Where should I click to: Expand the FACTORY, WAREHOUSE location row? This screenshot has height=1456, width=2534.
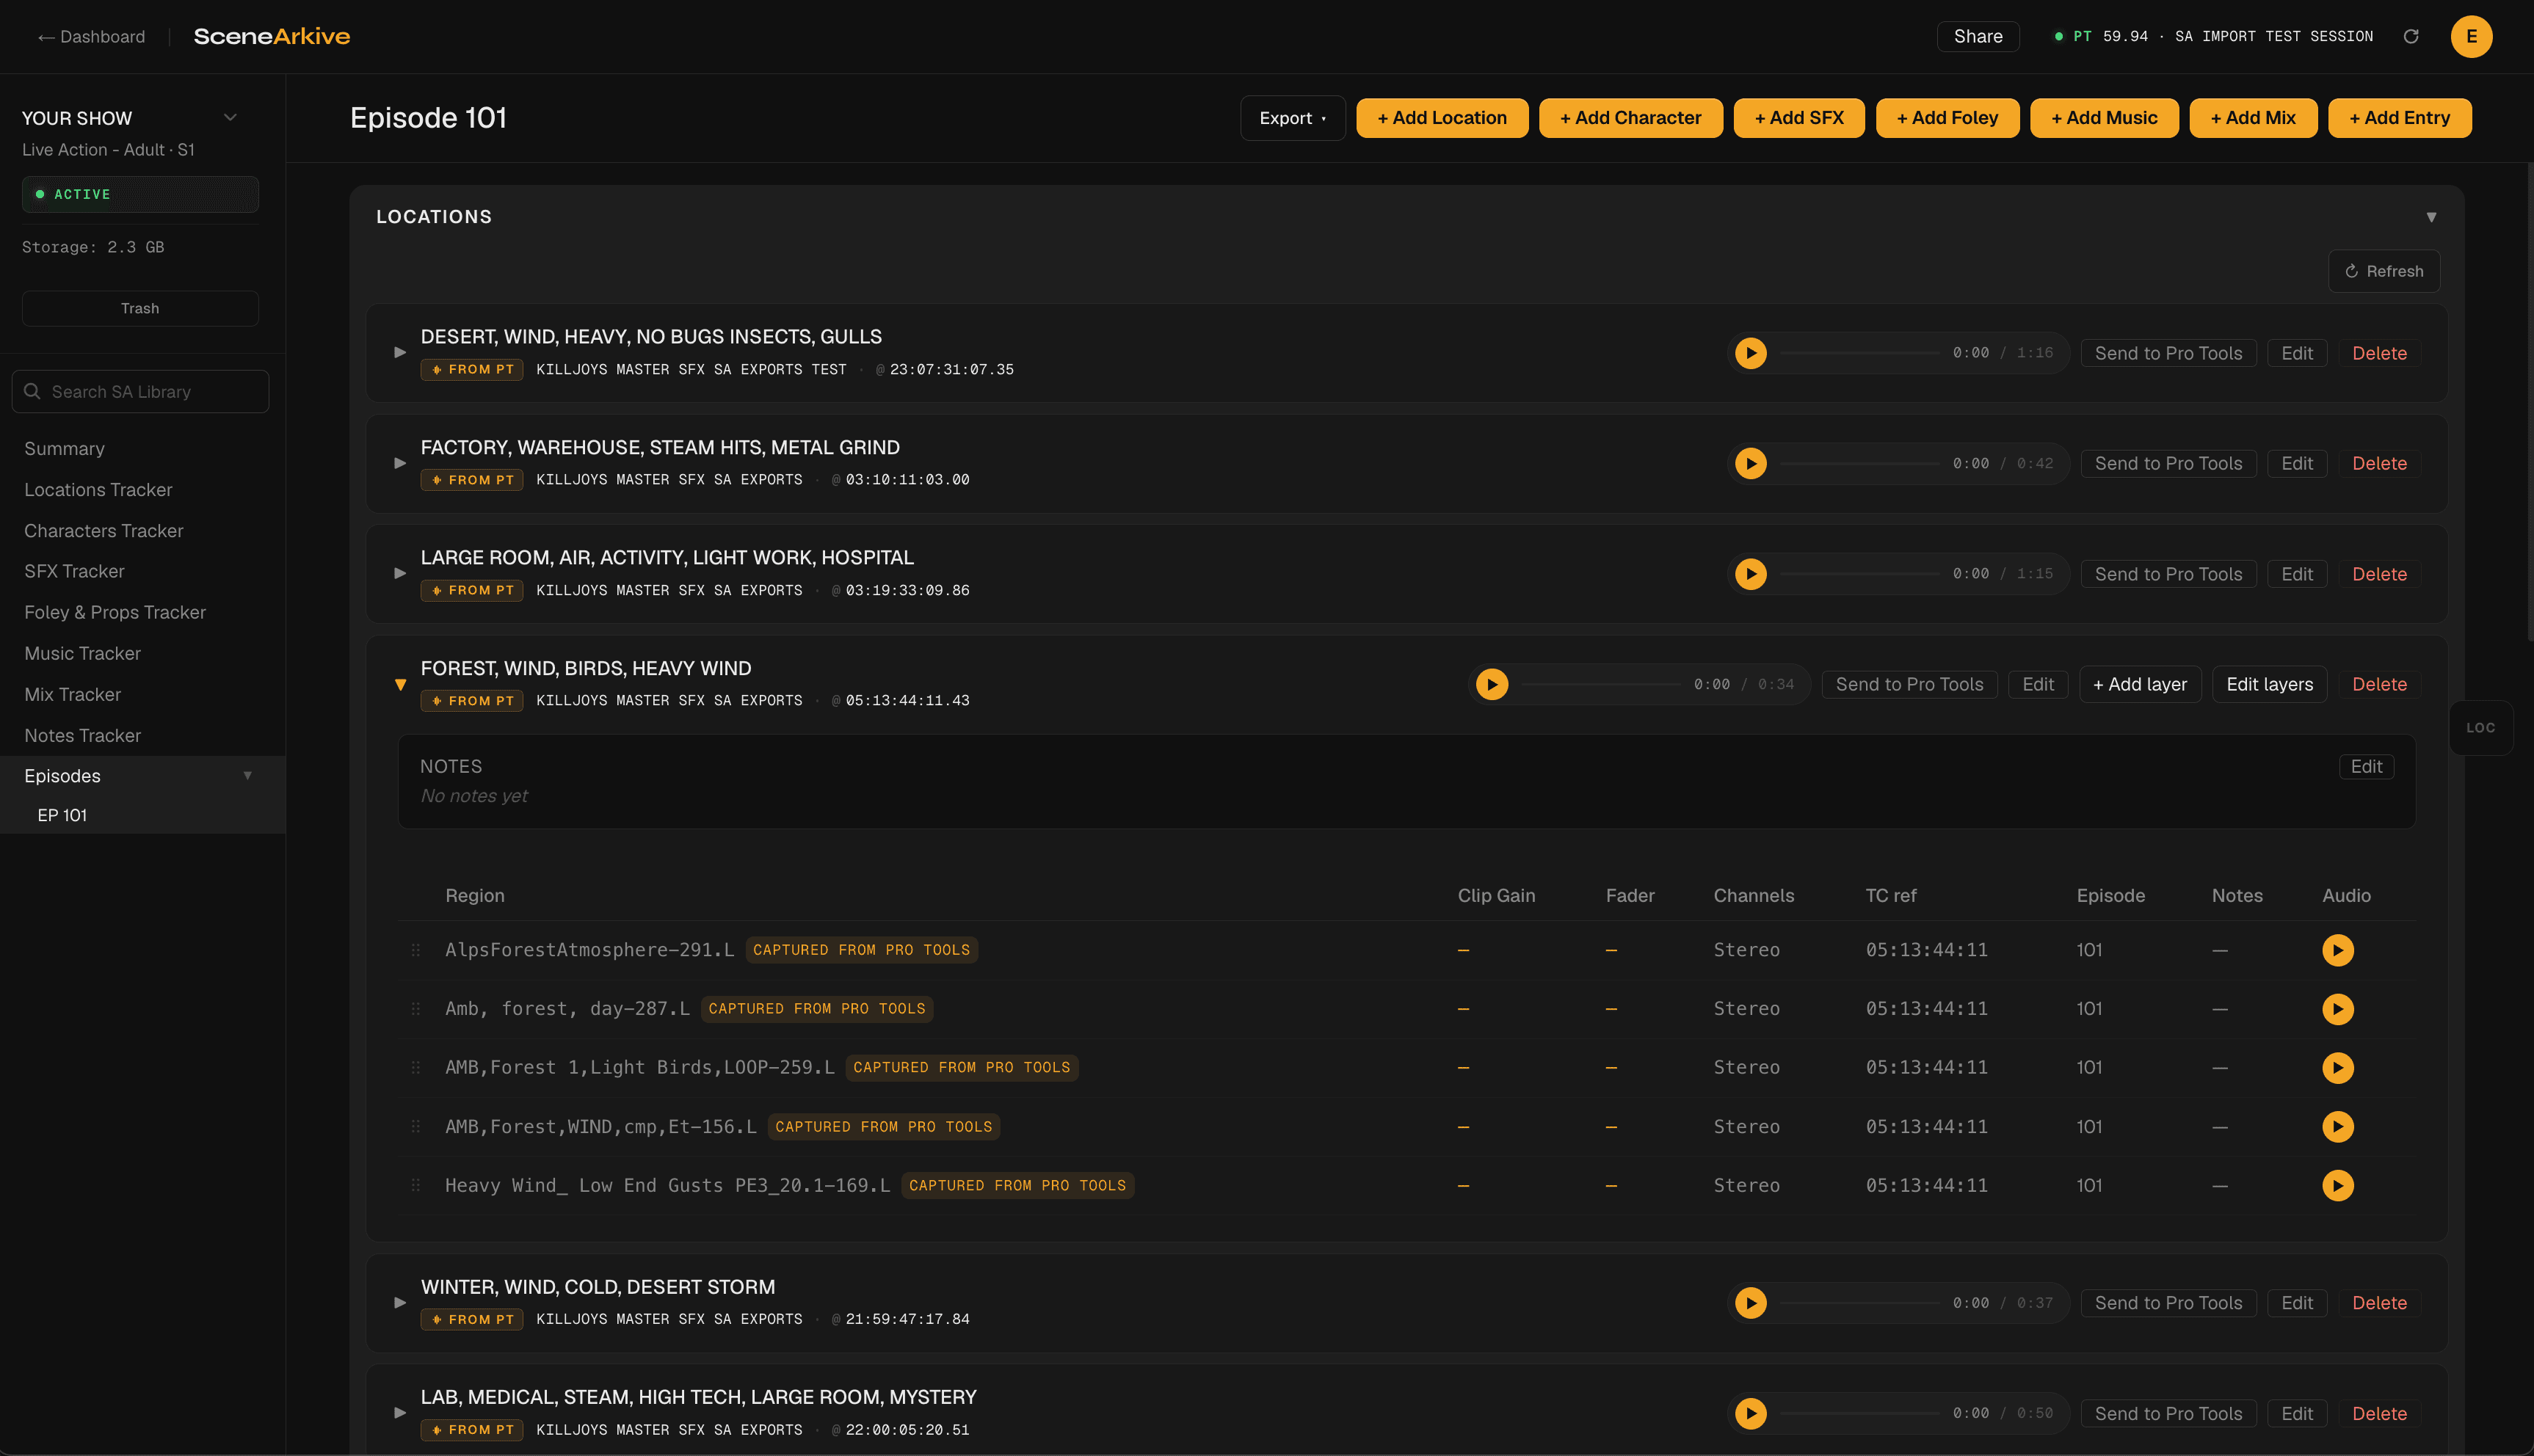[400, 463]
